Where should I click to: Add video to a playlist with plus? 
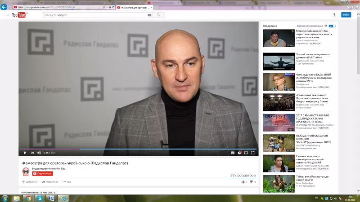coord(23,182)
